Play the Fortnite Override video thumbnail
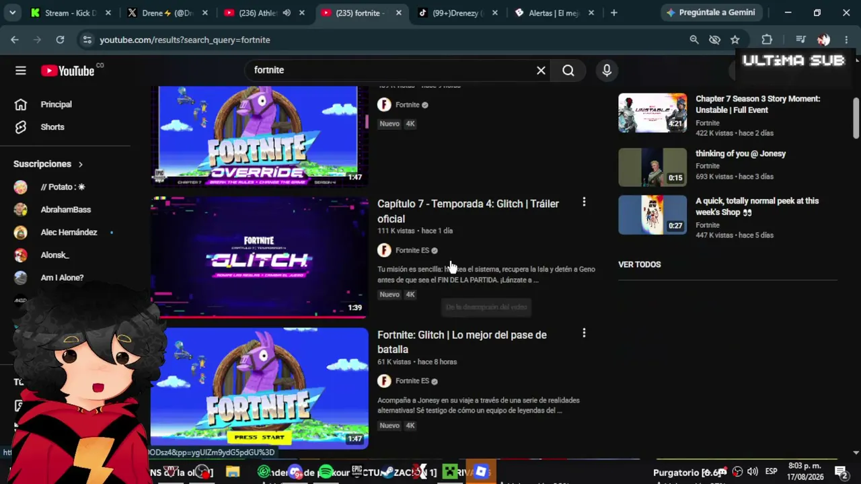 pyautogui.click(x=260, y=135)
